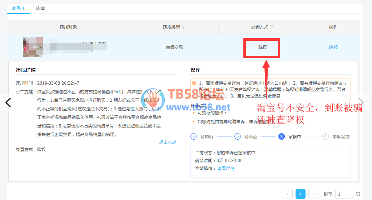Click the 待申诉 completed step checkmark

(194, 136)
